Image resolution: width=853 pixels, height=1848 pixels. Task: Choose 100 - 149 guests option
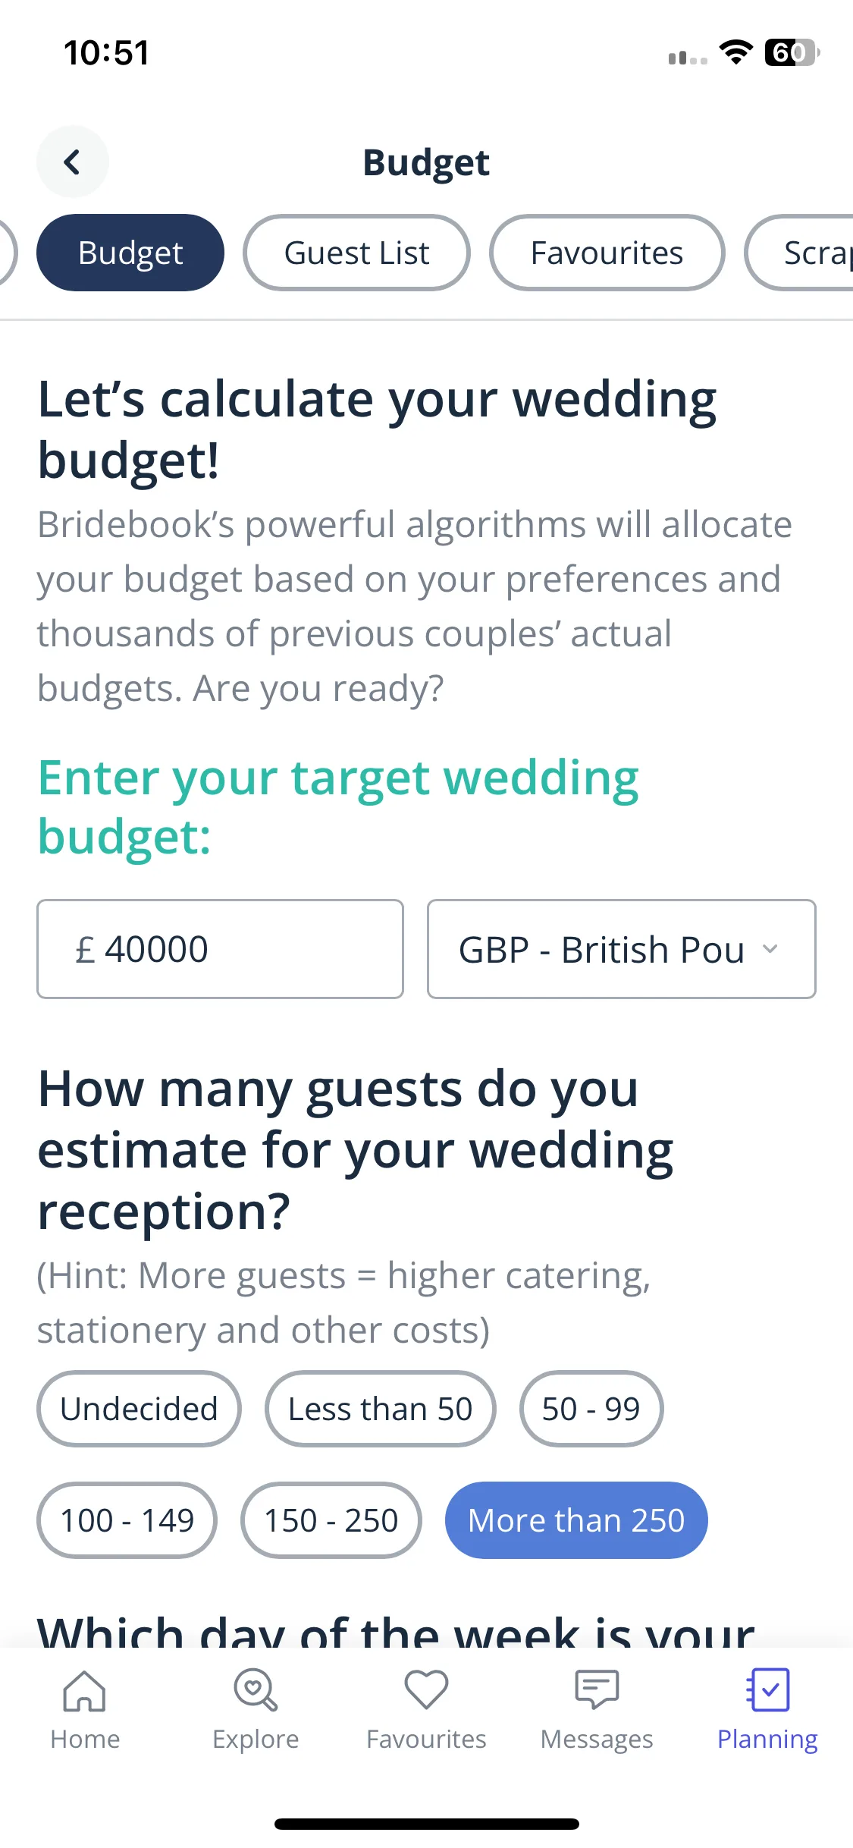click(127, 1520)
